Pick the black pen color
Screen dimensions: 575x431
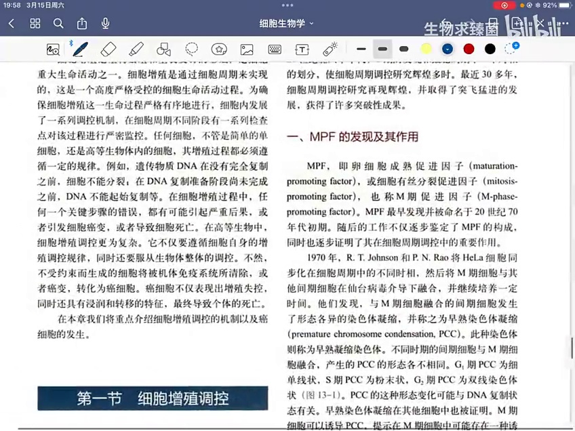click(490, 49)
